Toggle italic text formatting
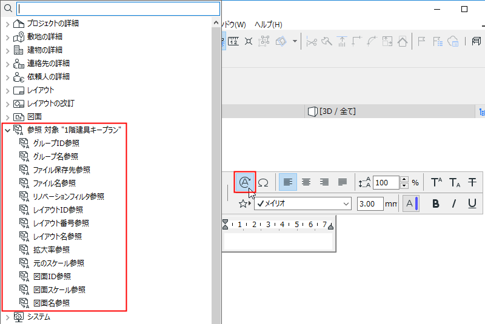The width and height of the screenshot is (485, 324). [453, 203]
